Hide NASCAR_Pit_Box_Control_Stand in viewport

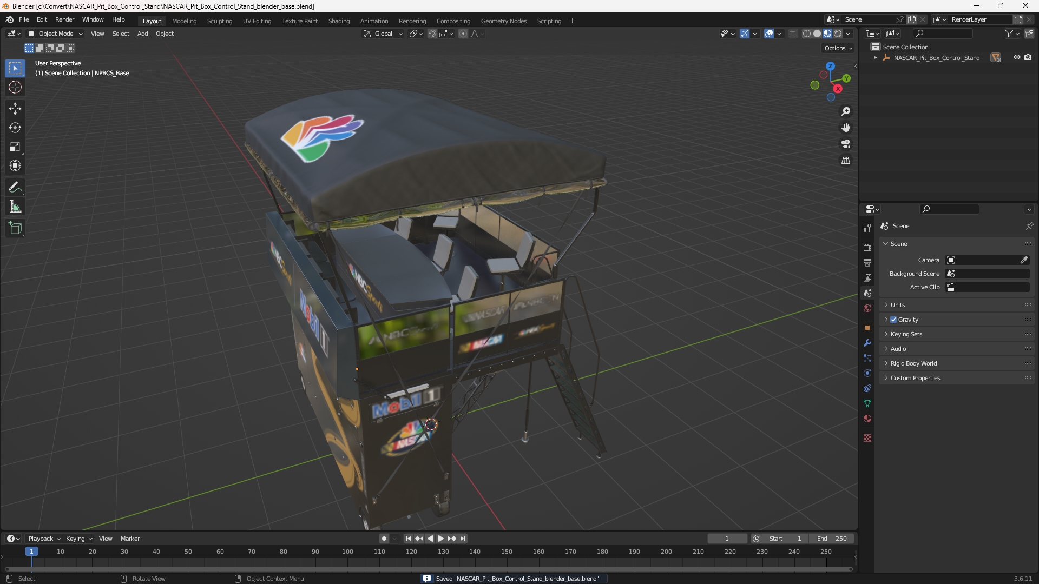point(1017,57)
